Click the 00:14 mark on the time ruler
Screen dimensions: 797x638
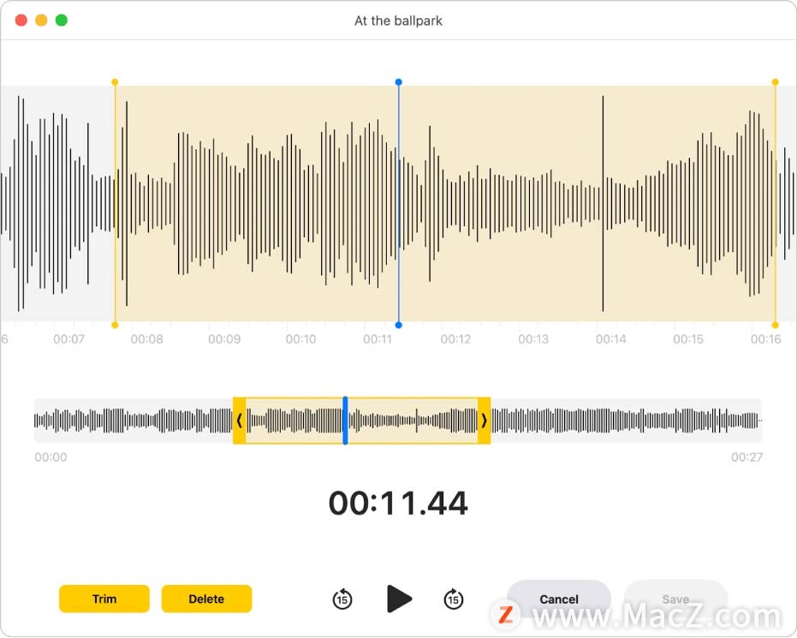click(610, 339)
